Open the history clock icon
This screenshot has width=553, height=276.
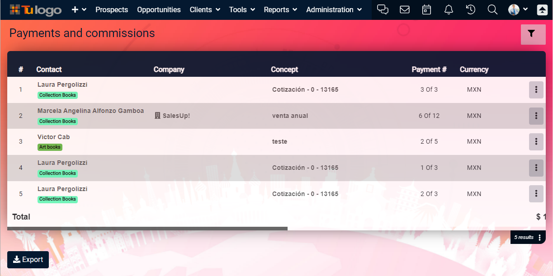471,9
